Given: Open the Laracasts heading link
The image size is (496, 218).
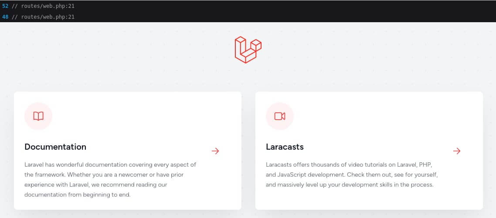Looking at the screenshot, I should point(285,147).
